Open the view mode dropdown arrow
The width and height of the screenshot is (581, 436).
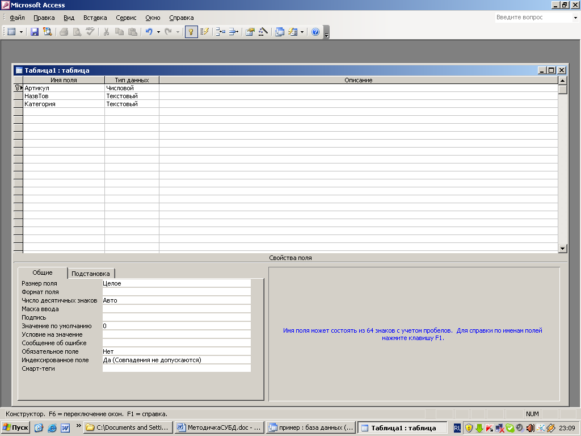pyautogui.click(x=21, y=32)
